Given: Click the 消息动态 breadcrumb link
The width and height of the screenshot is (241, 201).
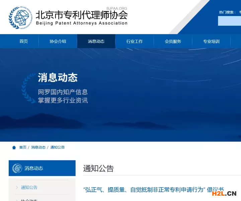Looking at the screenshot, I should click(38, 147).
